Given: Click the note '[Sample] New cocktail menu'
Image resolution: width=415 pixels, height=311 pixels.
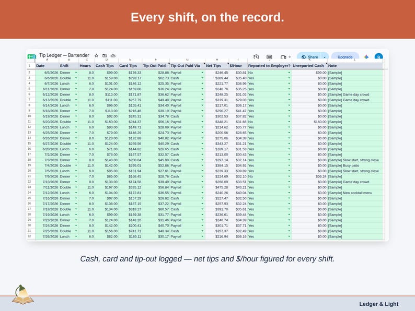Looking at the screenshot, I should 355,193.
